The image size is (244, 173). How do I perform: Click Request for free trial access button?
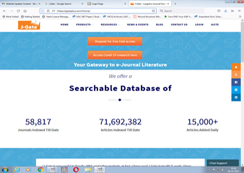click(115, 41)
